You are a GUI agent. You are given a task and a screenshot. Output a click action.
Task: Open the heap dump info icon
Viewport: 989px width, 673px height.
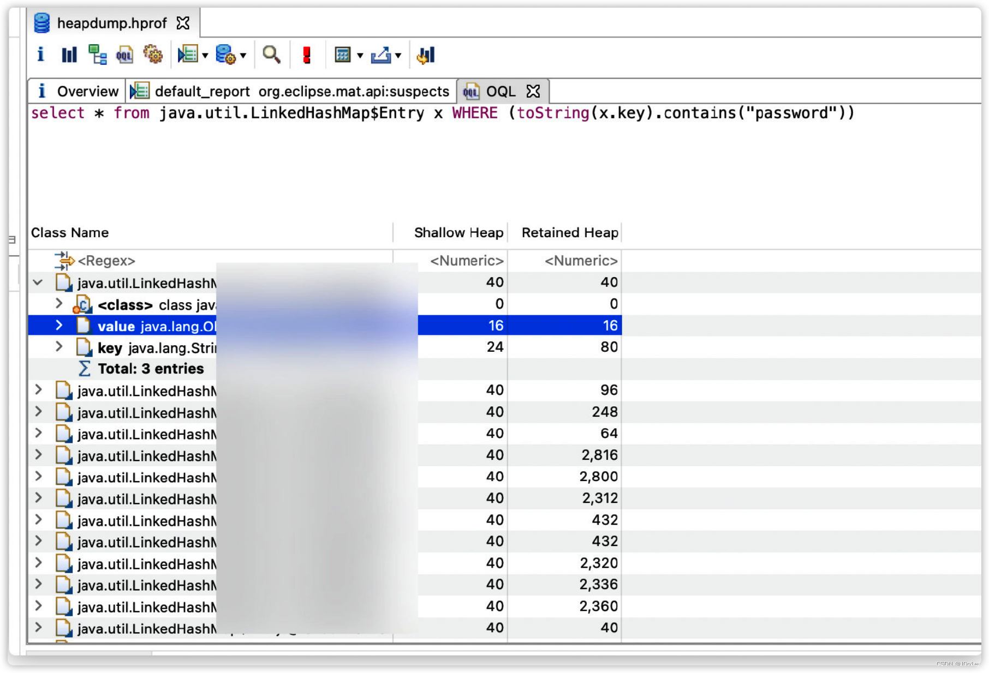(x=40, y=55)
